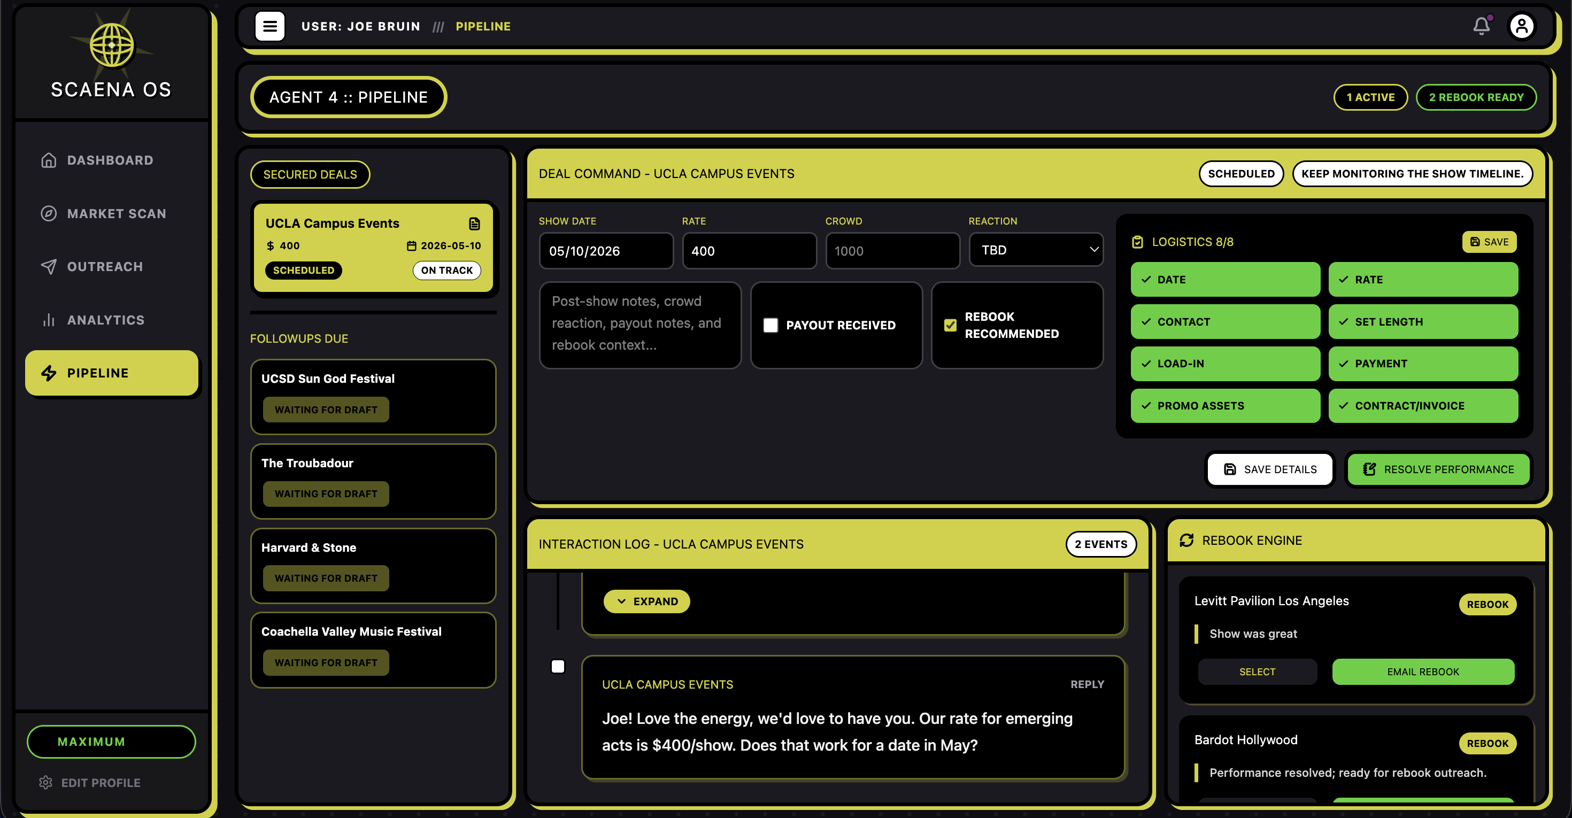
Task: Click the Crowd input field
Action: pyautogui.click(x=892, y=251)
